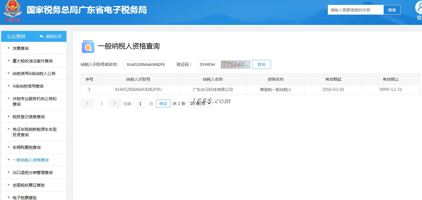Refresh the captcha image
Image resolution: width=422 pixels, height=200 pixels.
point(235,64)
